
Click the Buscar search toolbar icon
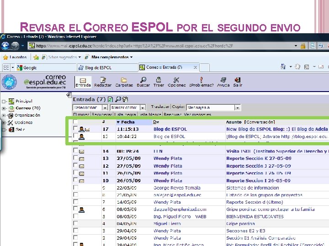[x=143, y=82]
